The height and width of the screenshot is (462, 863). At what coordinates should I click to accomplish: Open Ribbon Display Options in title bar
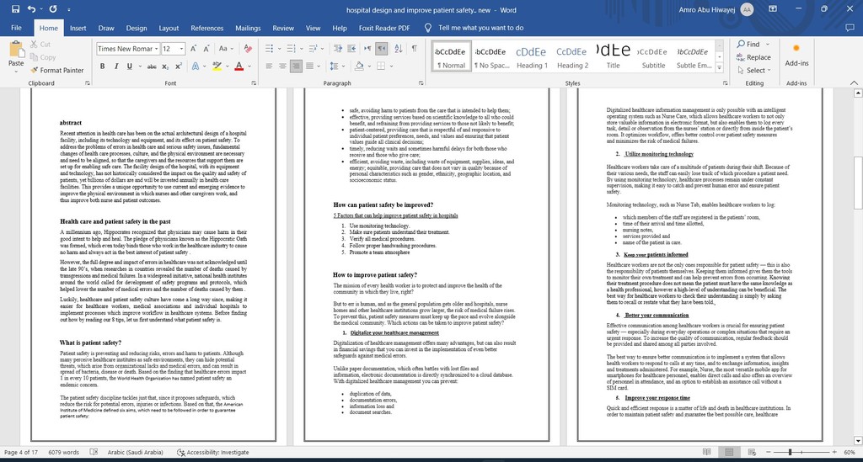[773, 9]
